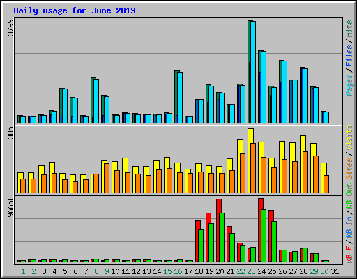Click the 'Sites' legend label
Viewport: 357px width, 279px height.
(349, 169)
